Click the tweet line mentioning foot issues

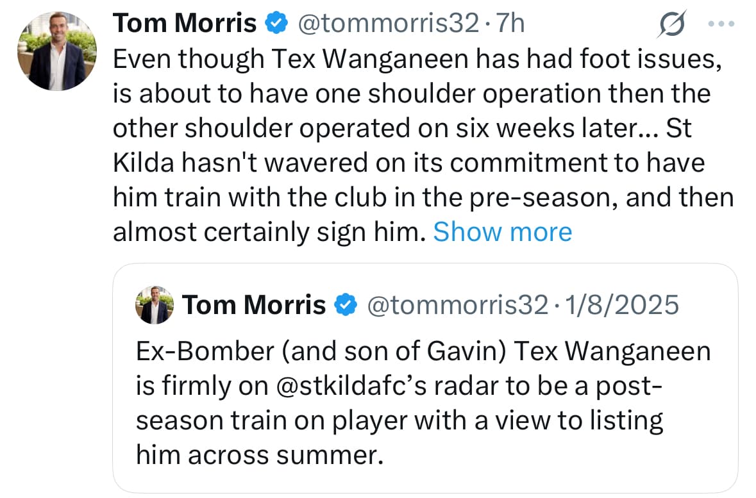(414, 59)
